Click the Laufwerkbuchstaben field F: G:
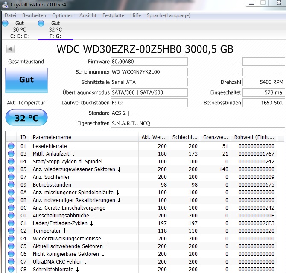Screen dimensions: 286x273 click(x=149, y=103)
